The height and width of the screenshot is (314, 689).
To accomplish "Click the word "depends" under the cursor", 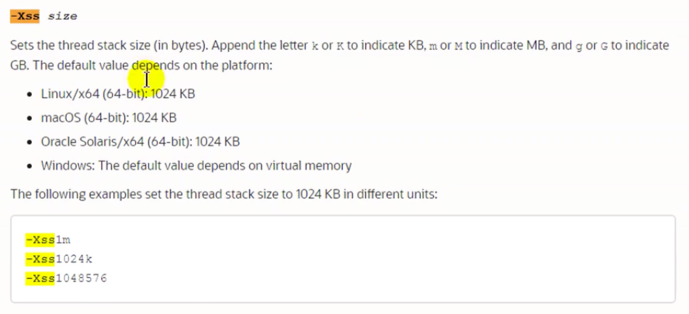I will [x=155, y=65].
